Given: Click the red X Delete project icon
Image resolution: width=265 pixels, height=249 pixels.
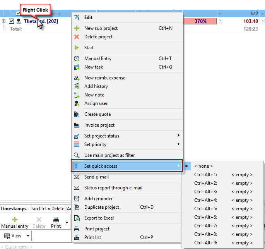Looking at the screenshot, I should click(x=77, y=37).
